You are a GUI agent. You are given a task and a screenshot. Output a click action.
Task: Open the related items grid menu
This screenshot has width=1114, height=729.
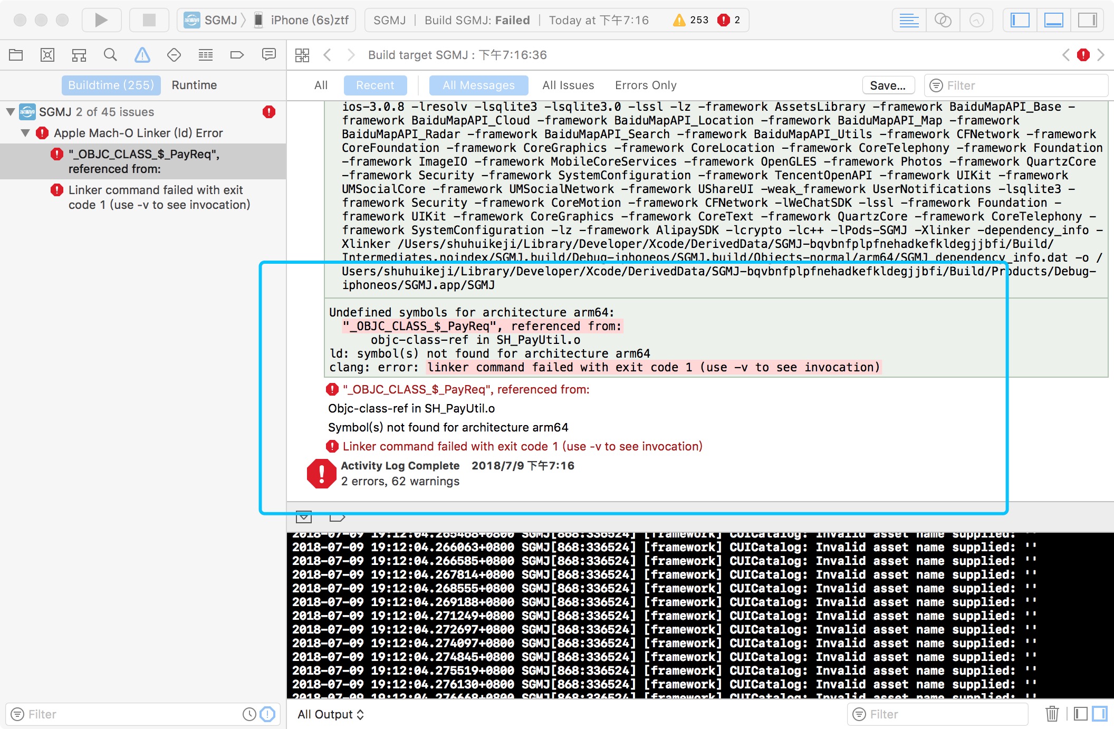(302, 55)
